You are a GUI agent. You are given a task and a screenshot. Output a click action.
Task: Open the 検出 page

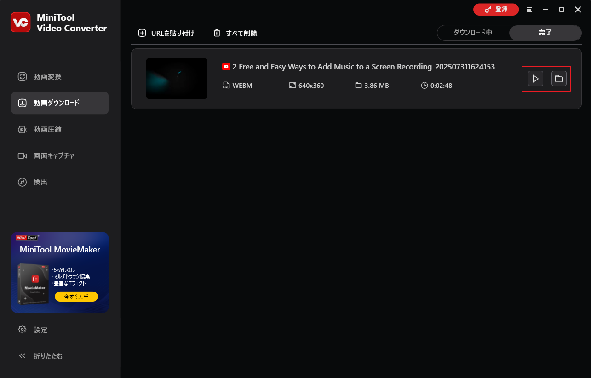tap(60, 182)
